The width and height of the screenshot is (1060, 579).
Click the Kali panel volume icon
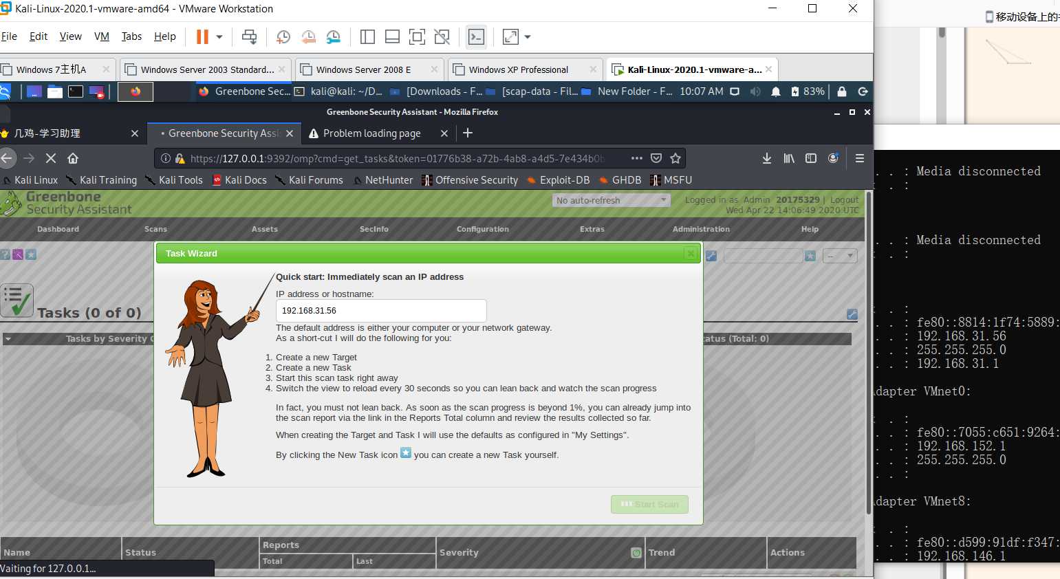tap(755, 91)
